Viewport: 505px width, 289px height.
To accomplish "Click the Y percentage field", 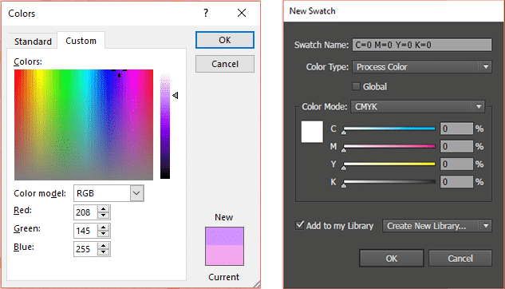I will point(456,164).
